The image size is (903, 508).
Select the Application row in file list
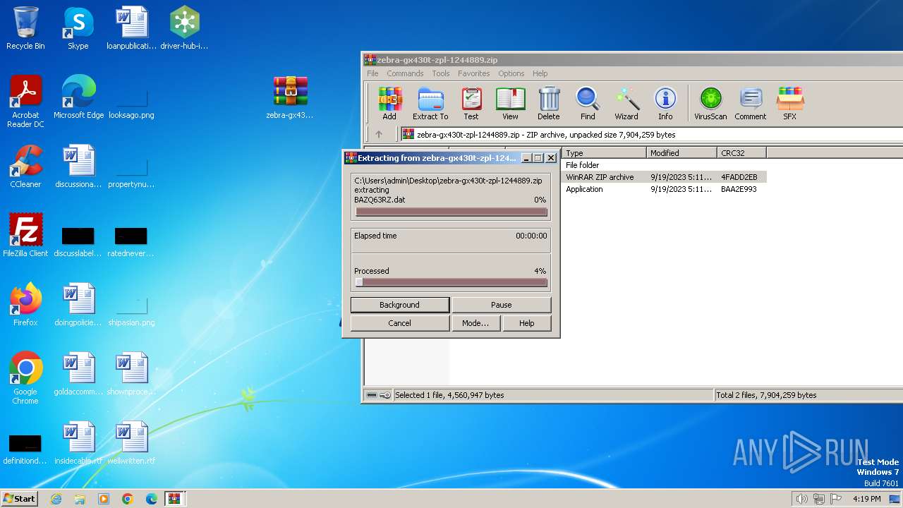tap(664, 189)
